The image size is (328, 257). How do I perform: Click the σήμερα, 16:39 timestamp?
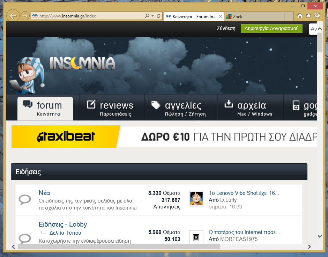click(225, 207)
